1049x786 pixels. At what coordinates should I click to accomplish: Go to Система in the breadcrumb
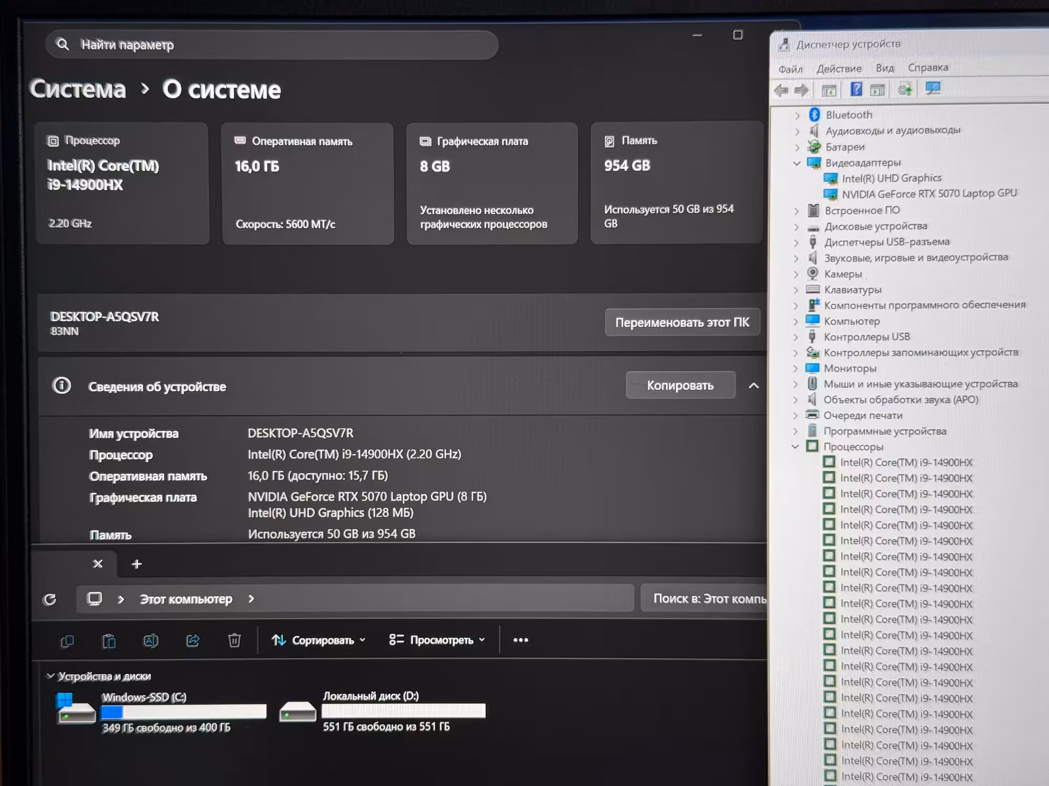pyautogui.click(x=78, y=89)
